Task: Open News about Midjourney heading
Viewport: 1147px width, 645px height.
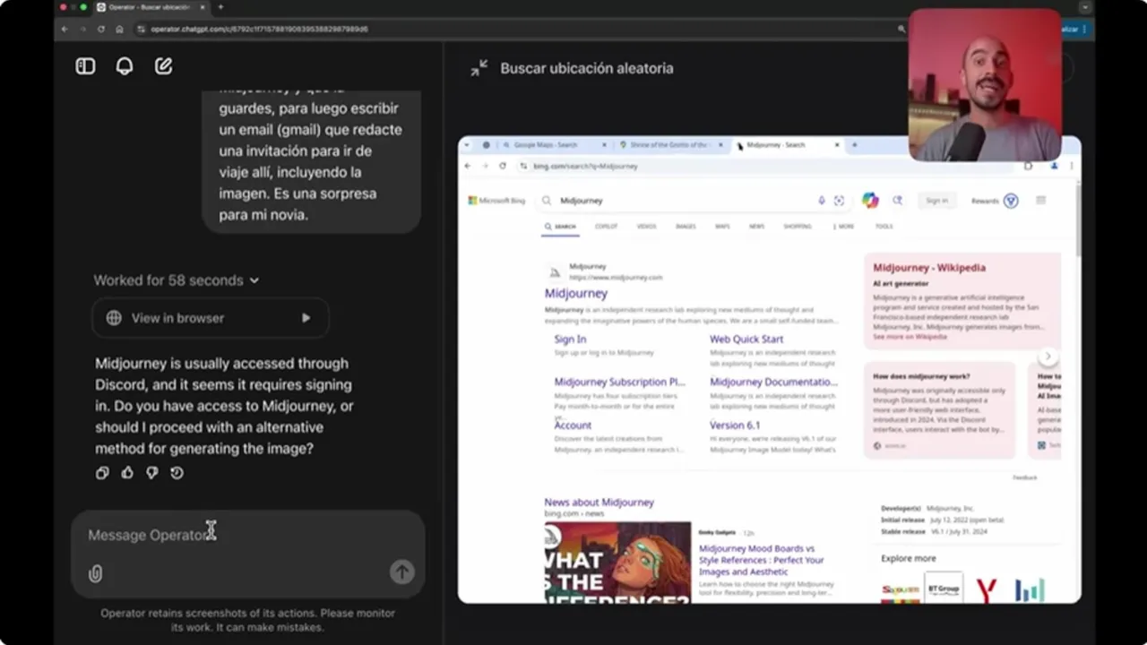Action: tap(599, 503)
